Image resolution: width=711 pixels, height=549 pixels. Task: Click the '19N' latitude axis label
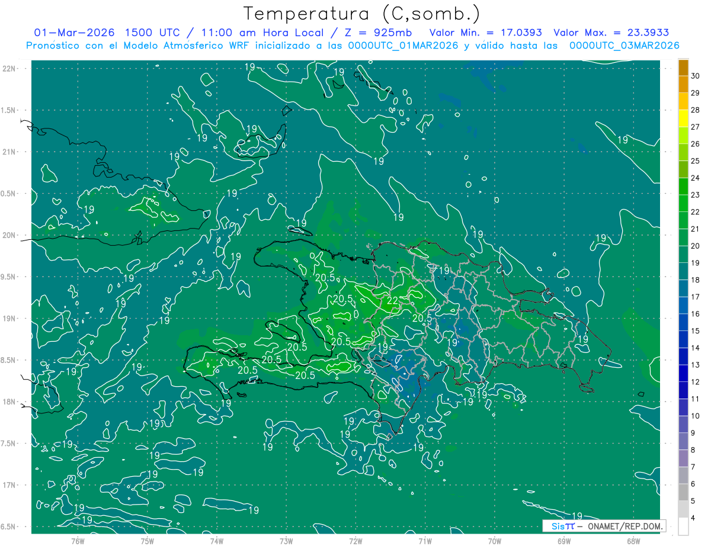(9, 319)
